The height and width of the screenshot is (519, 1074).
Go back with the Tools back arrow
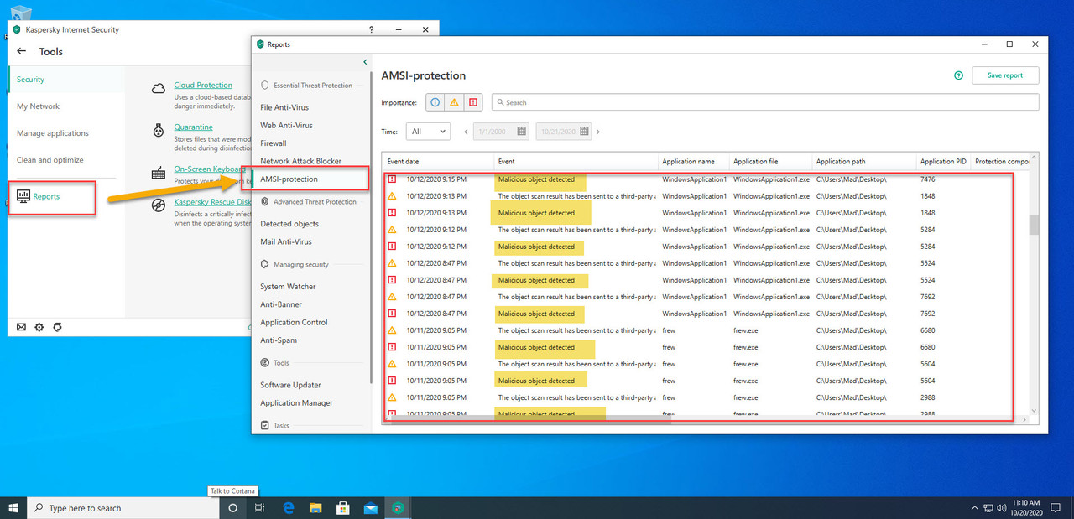(22, 51)
